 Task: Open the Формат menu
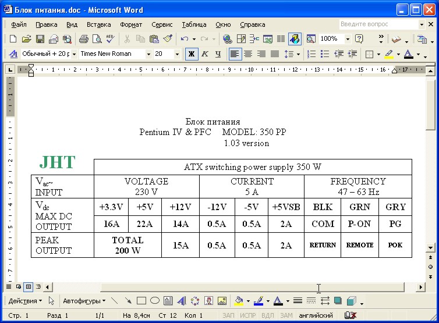pos(131,24)
